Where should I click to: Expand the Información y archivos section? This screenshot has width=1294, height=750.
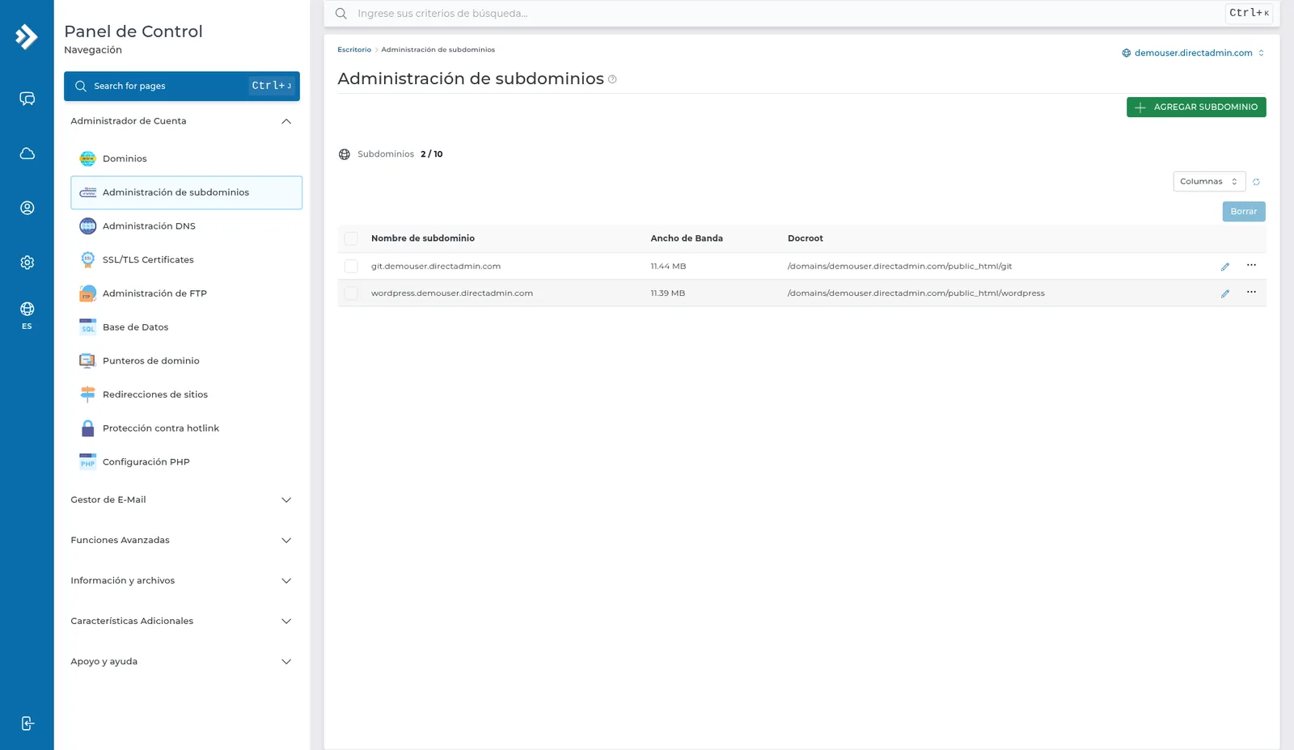(181, 580)
